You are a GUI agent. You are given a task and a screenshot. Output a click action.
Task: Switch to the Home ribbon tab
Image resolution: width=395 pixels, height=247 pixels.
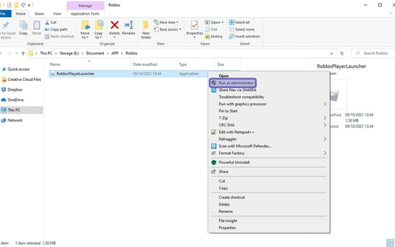pyautogui.click(x=20, y=14)
